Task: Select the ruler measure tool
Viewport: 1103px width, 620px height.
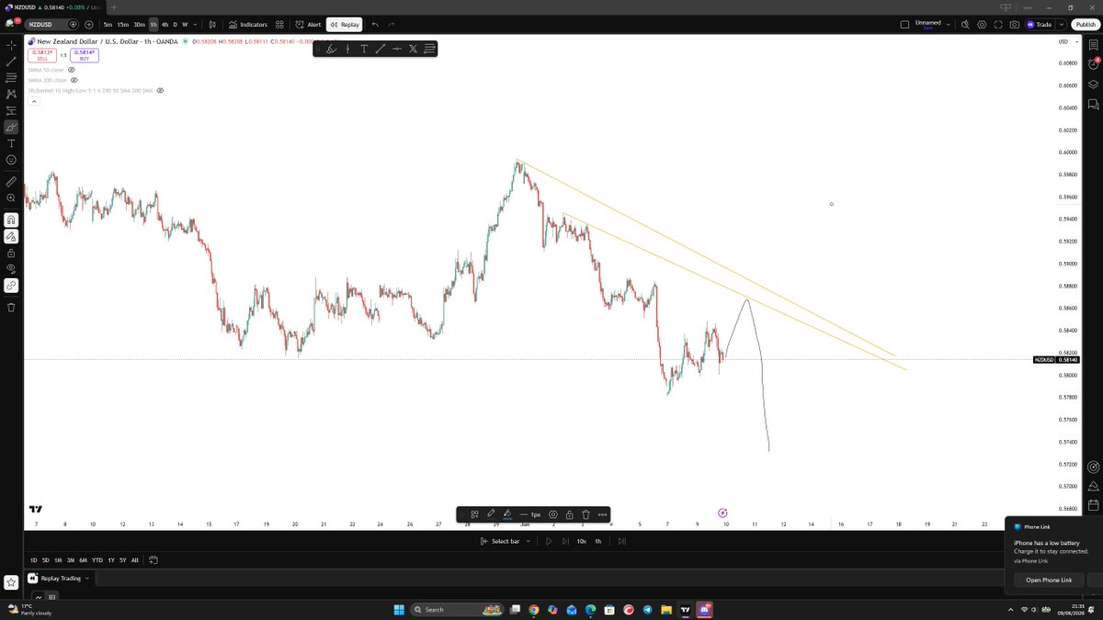Action: click(11, 182)
